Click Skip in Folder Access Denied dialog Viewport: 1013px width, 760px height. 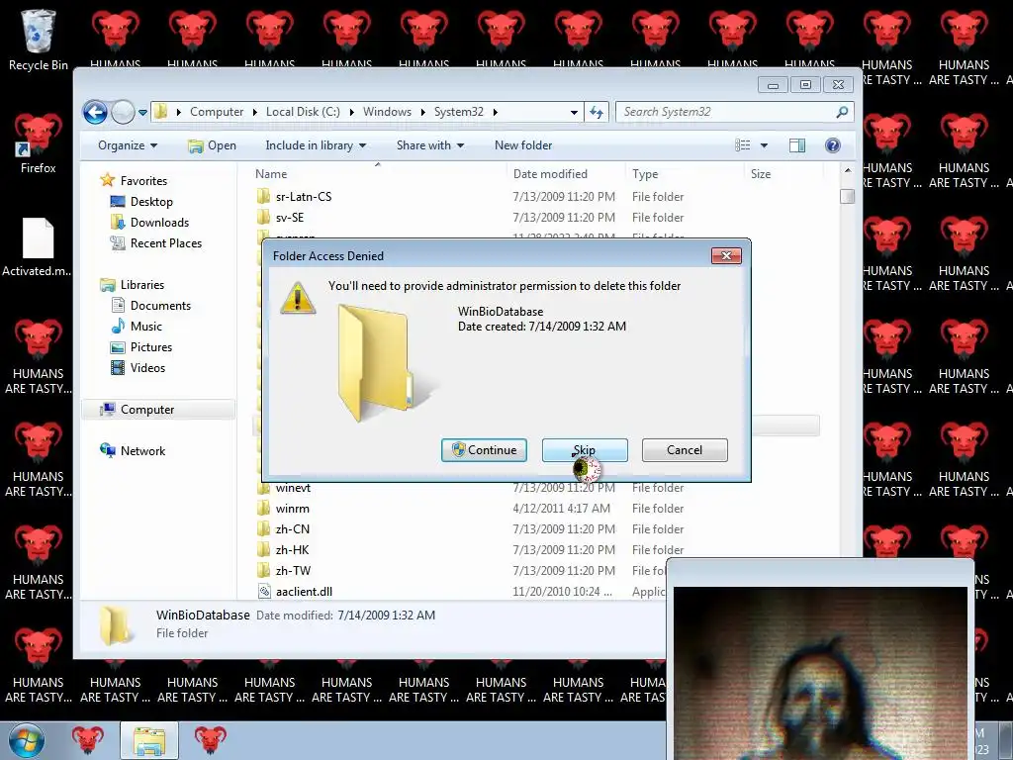point(585,450)
